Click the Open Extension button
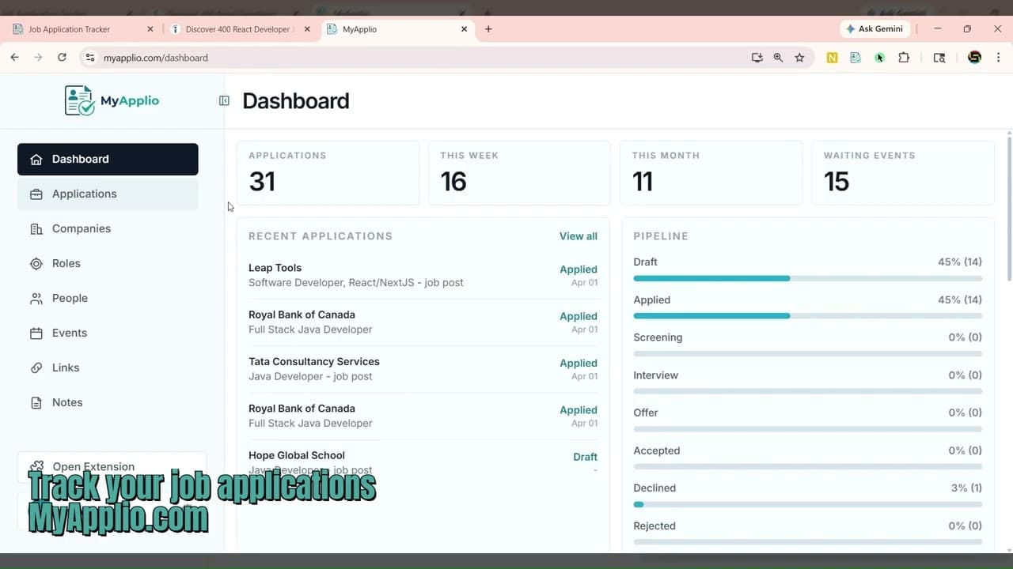This screenshot has width=1013, height=569. pos(112,466)
